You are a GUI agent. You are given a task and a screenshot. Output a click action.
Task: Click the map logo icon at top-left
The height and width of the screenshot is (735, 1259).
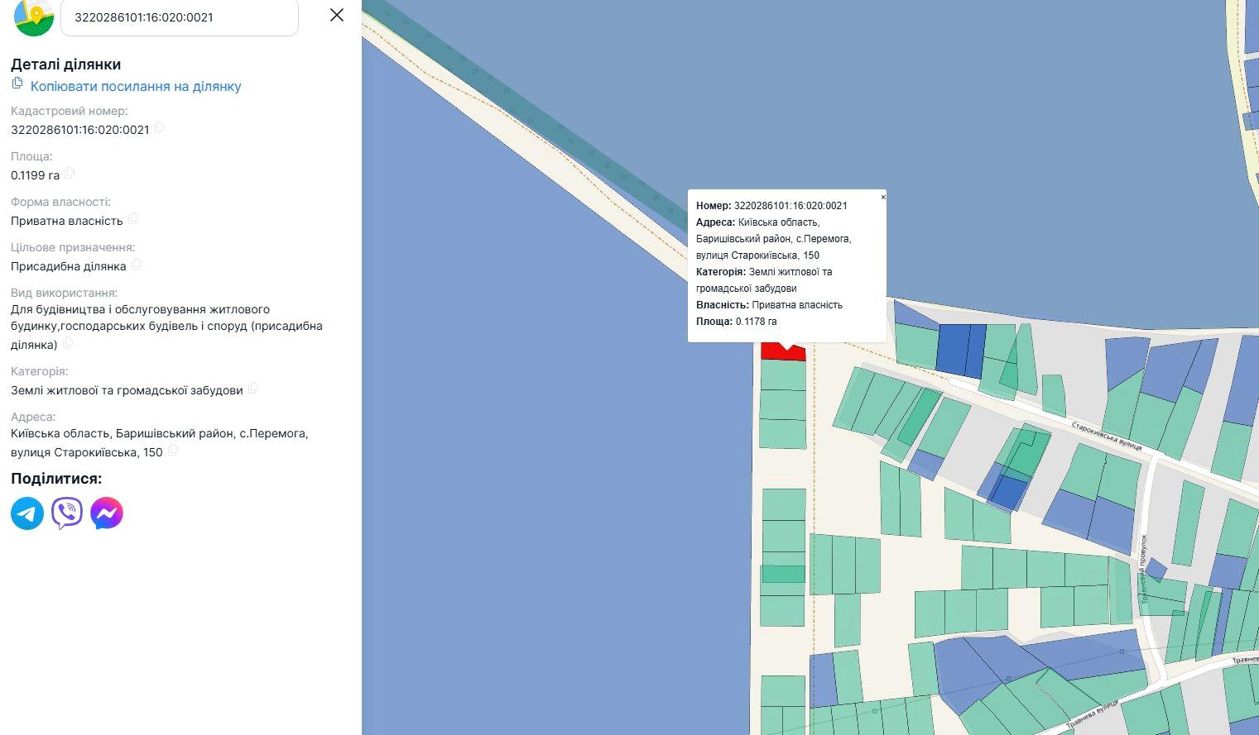[33, 17]
